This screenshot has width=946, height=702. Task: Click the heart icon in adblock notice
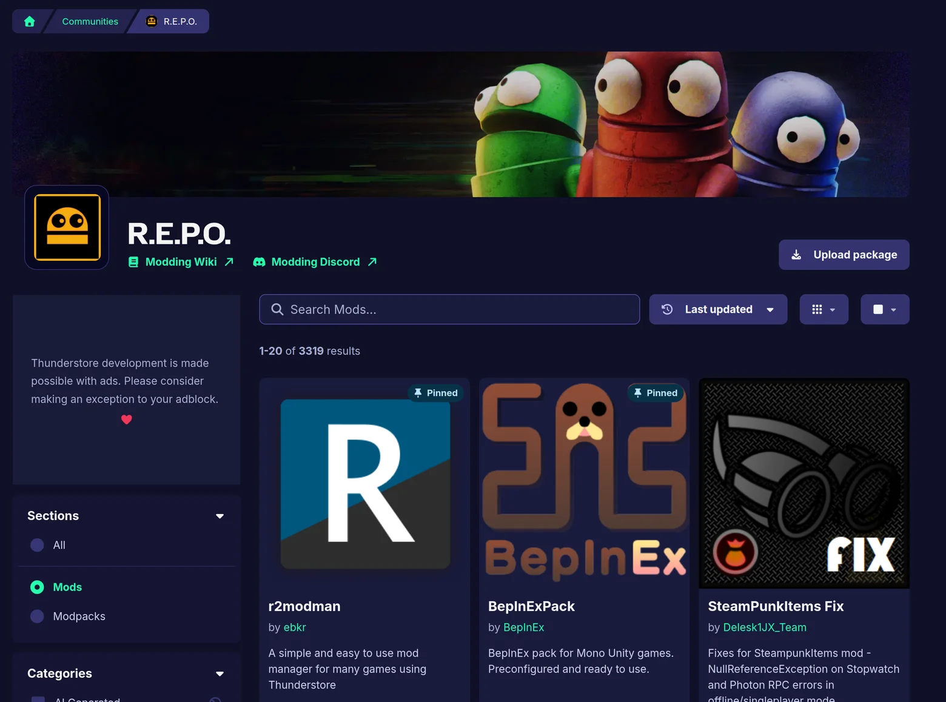(x=126, y=420)
